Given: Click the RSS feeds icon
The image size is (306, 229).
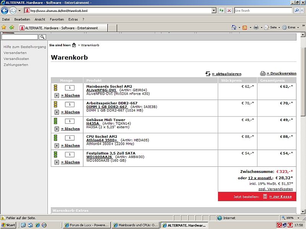Looking at the screenshot, I should [x=244, y=27].
